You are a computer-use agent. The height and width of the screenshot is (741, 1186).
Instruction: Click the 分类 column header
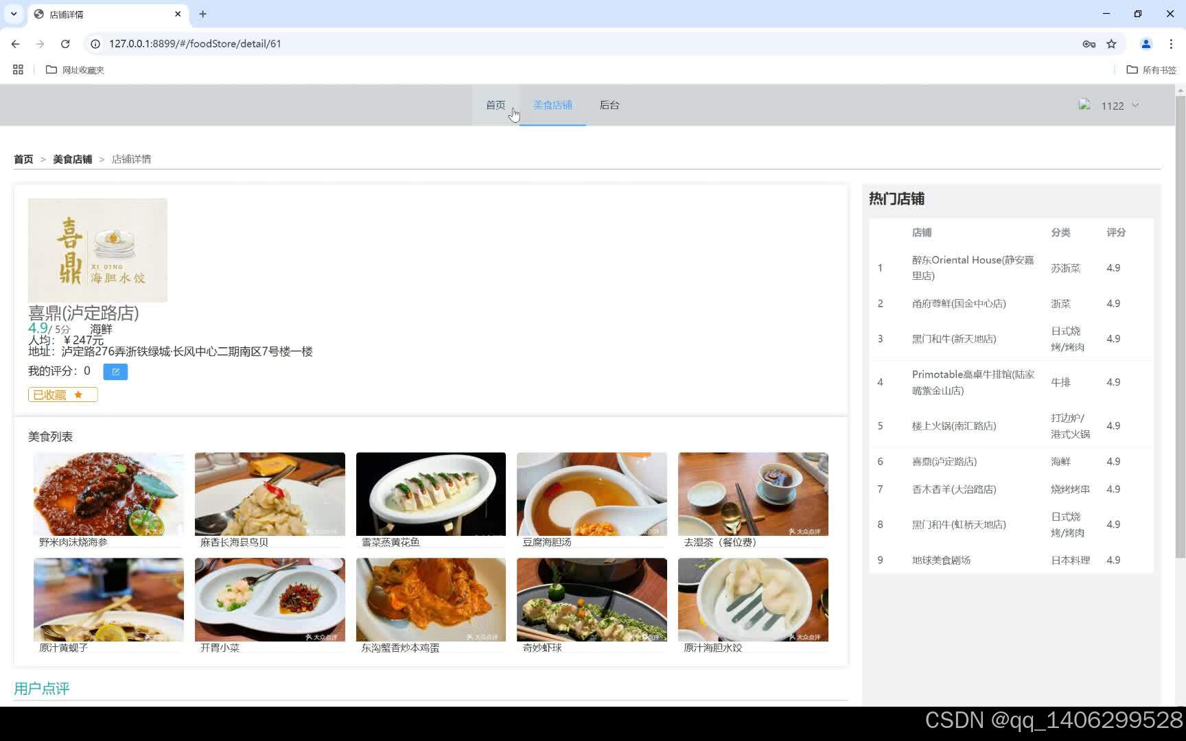tap(1060, 233)
